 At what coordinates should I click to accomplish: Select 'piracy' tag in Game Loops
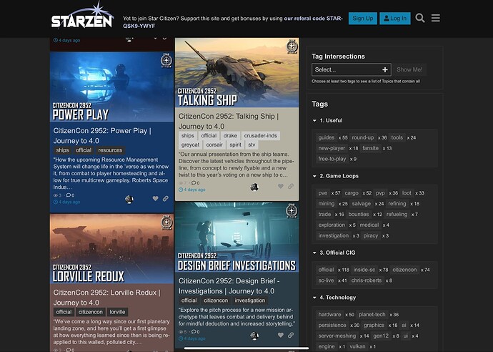(371, 236)
